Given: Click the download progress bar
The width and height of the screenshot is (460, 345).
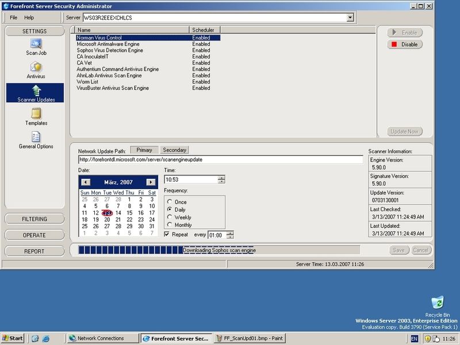Looking at the screenshot, I should click(219, 250).
